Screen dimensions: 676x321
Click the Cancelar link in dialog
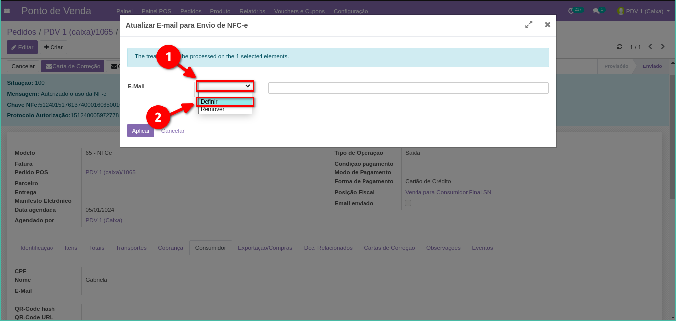click(173, 131)
